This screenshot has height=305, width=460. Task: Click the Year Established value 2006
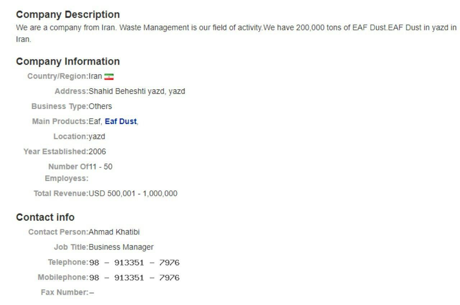(x=97, y=152)
